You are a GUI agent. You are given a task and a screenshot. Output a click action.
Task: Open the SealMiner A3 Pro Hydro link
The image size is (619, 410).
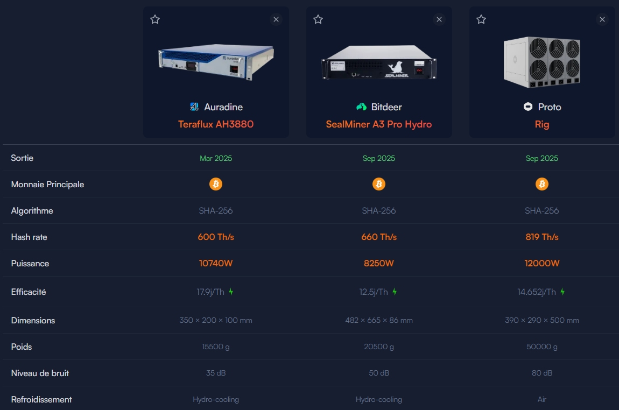pyautogui.click(x=379, y=124)
